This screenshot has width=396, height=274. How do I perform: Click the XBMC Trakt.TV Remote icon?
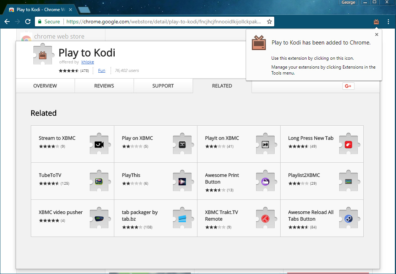tap(265, 218)
